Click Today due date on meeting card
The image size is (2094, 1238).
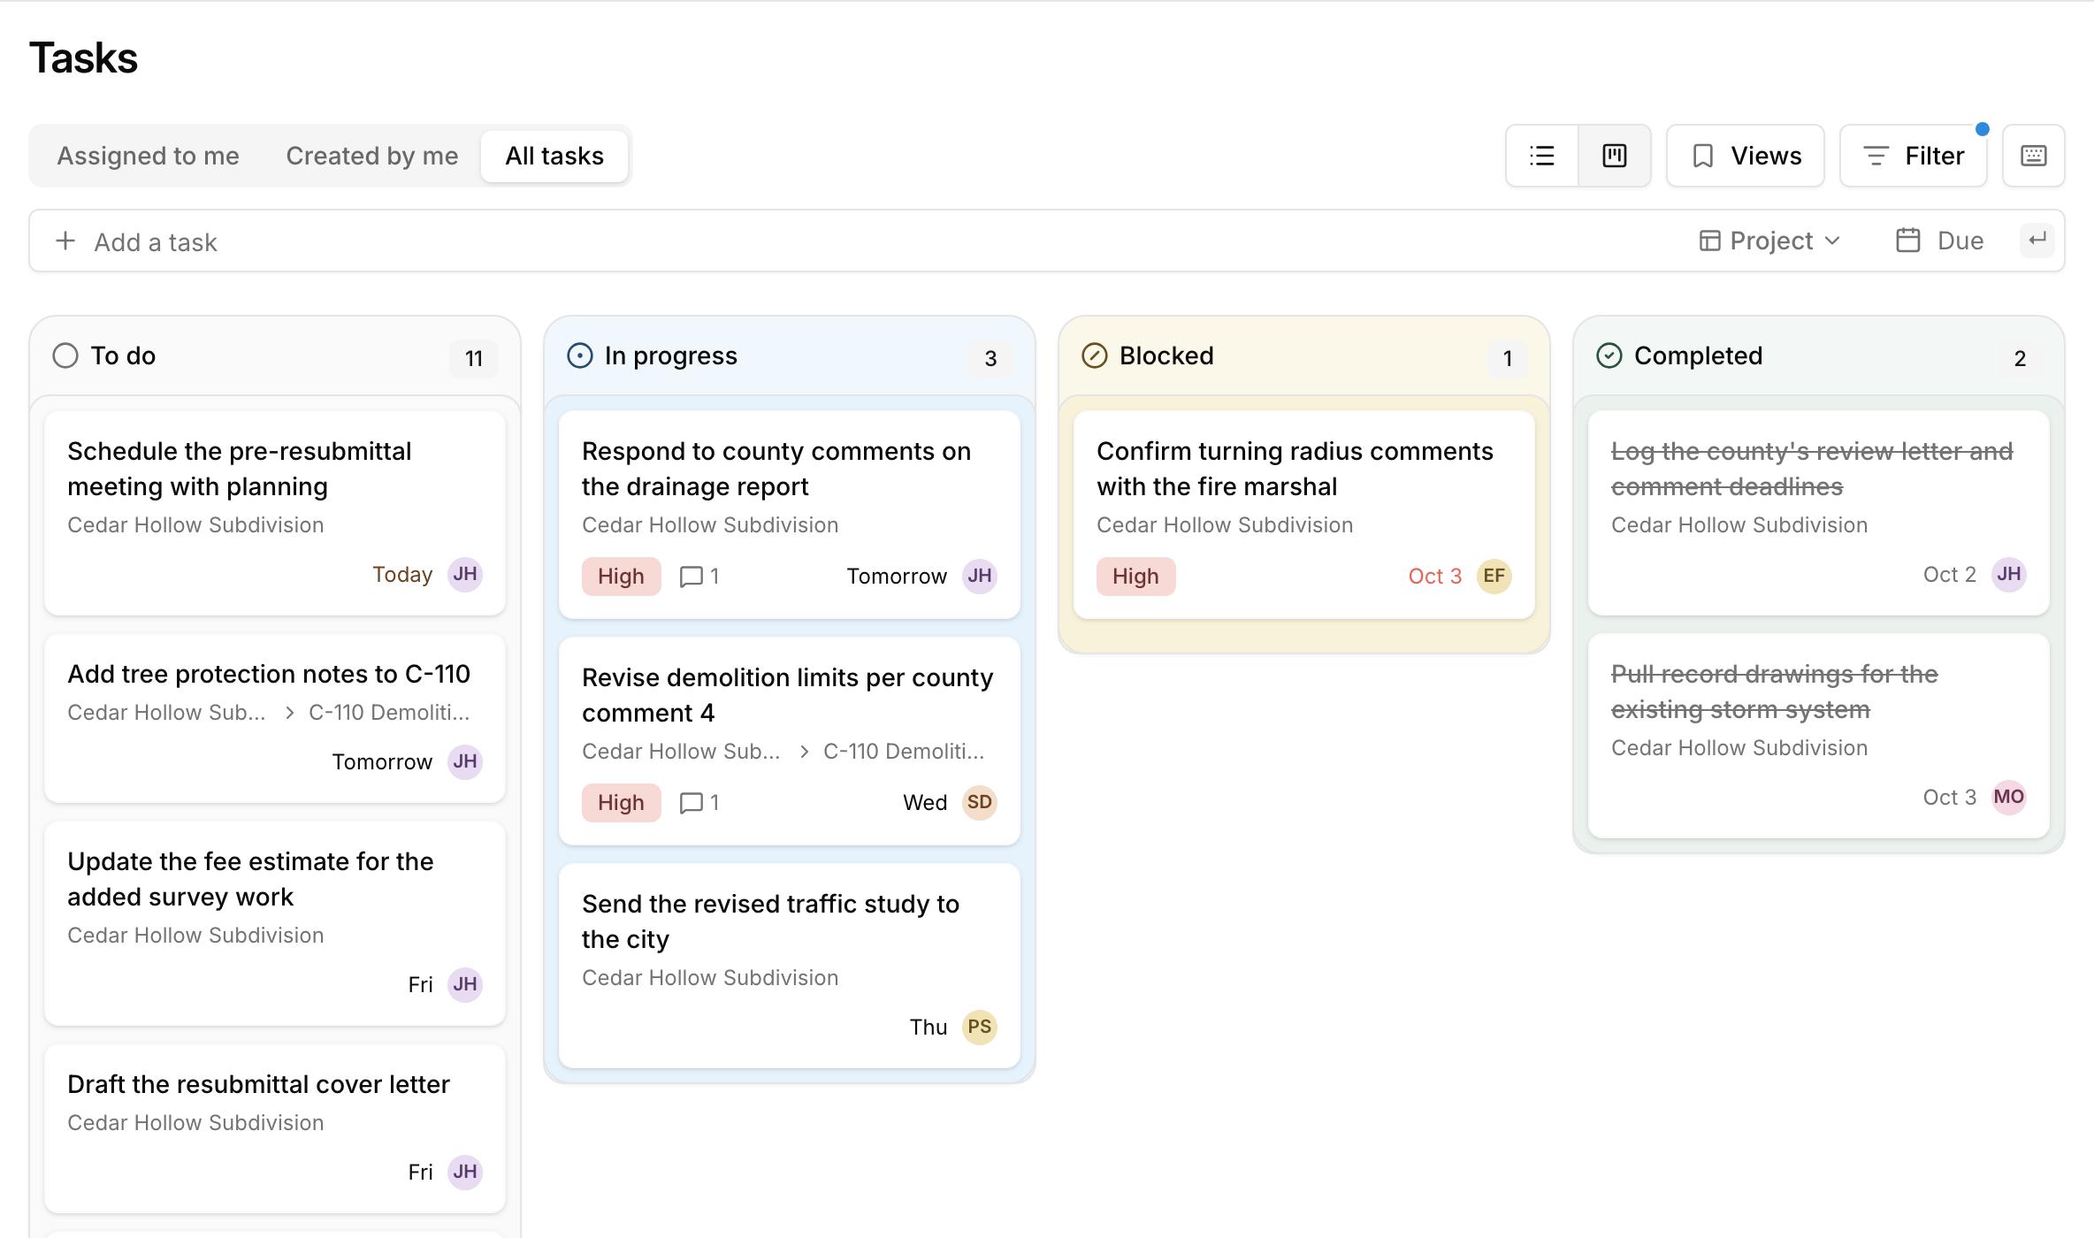[x=402, y=575]
